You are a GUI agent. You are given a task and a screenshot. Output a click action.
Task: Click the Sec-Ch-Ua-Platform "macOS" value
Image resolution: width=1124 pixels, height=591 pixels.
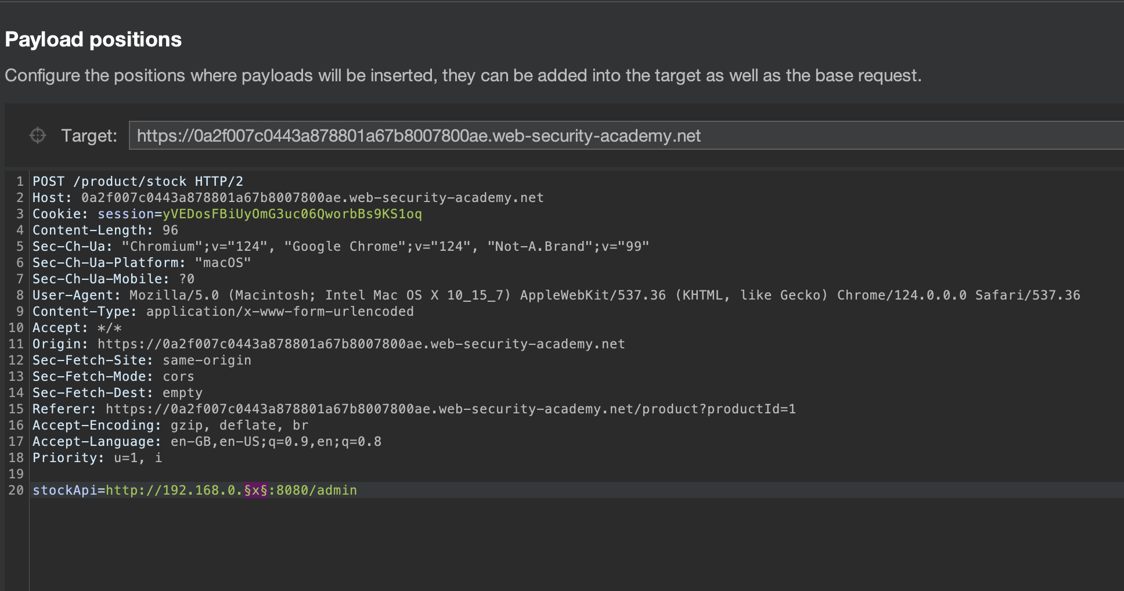(x=223, y=263)
